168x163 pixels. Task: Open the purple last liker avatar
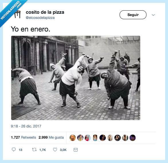(x=132, y=138)
